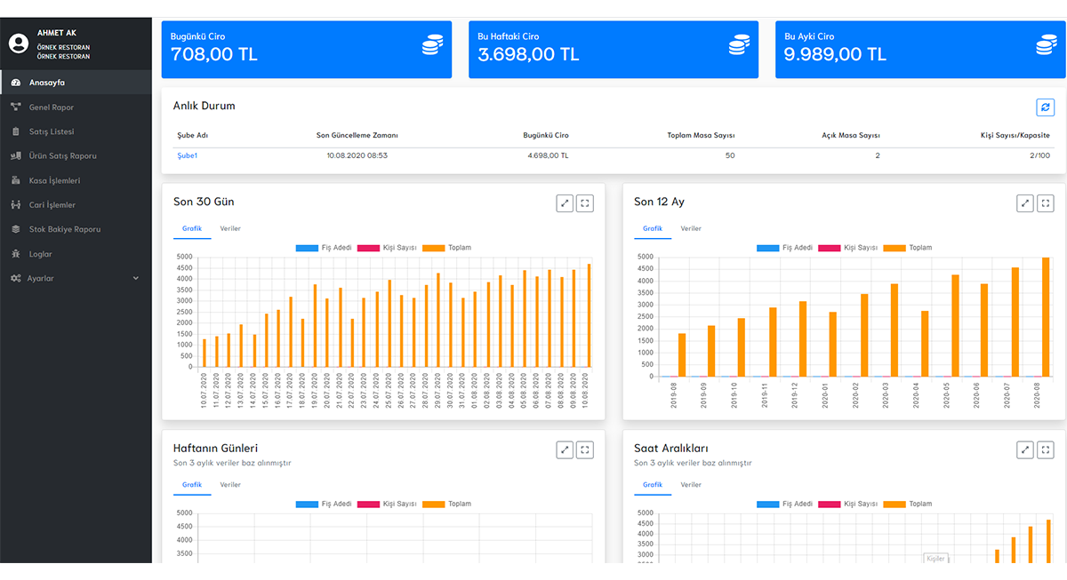
Task: Click the Bu Haftaki Ciro summary card
Action: point(613,50)
